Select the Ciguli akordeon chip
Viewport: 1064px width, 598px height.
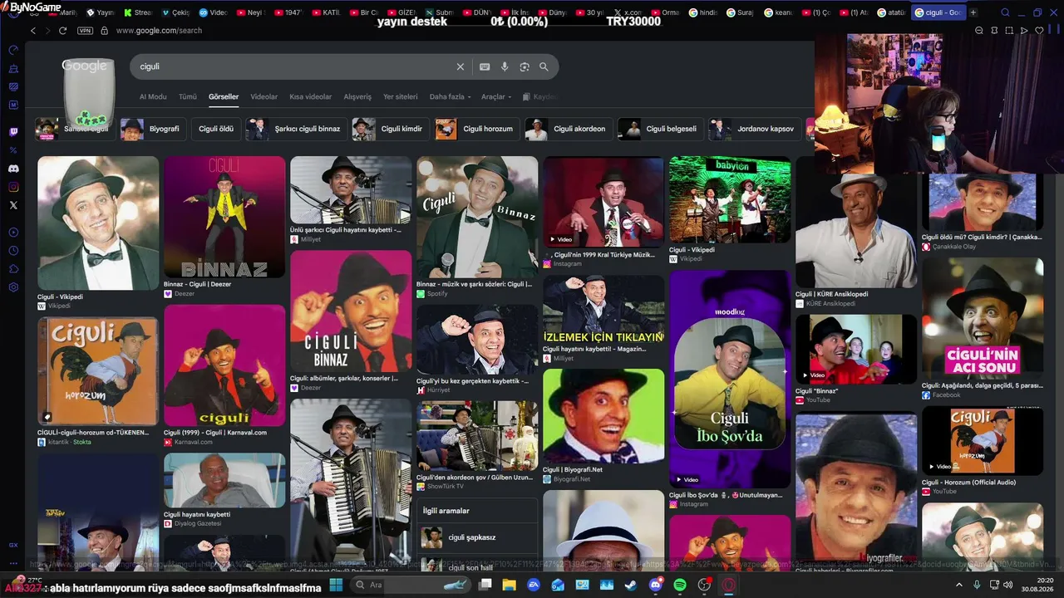[x=569, y=129]
